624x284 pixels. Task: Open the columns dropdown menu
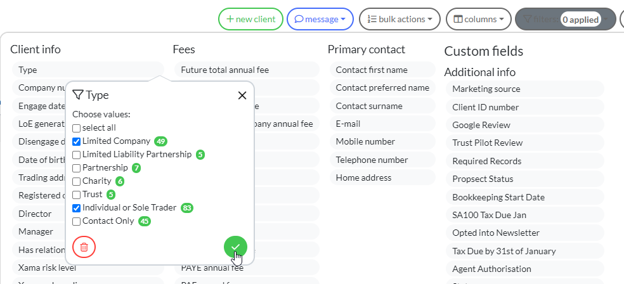502,19
